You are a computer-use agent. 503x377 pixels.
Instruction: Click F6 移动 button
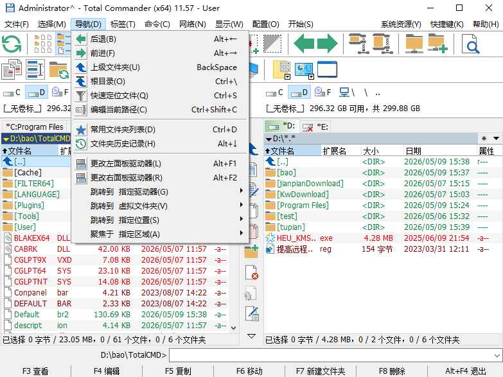(249, 371)
